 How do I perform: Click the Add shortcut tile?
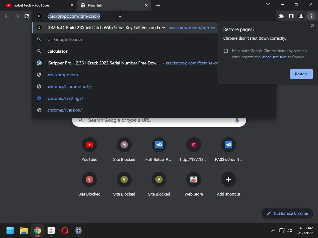pyautogui.click(x=228, y=184)
